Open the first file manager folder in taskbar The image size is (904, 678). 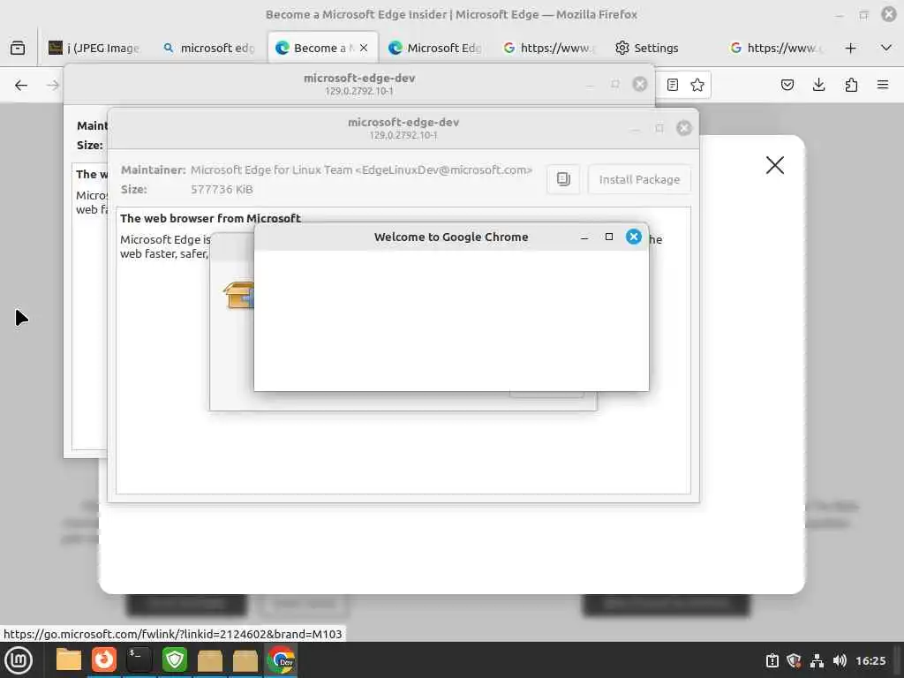pos(69,659)
